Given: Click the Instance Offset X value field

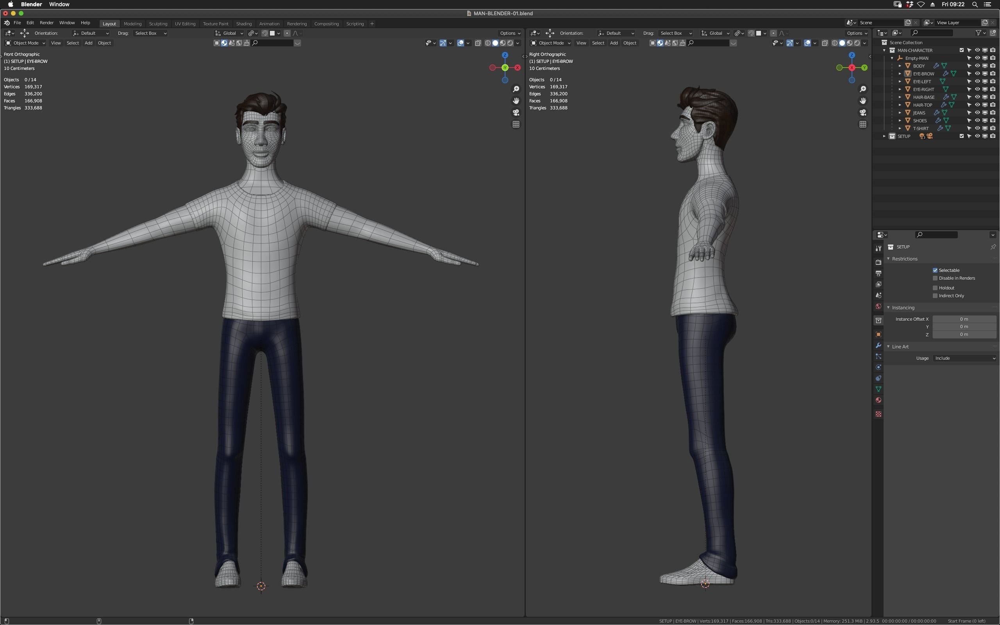Looking at the screenshot, I should 964,319.
